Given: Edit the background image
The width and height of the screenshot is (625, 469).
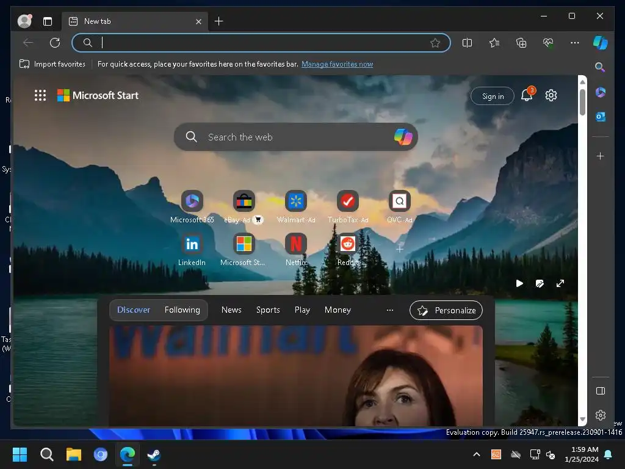Looking at the screenshot, I should click(540, 283).
